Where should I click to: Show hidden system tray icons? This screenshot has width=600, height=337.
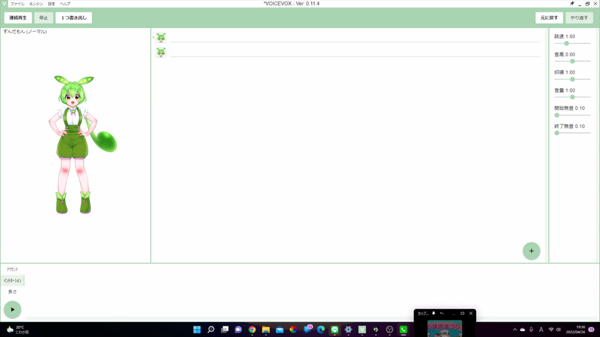coord(514,330)
